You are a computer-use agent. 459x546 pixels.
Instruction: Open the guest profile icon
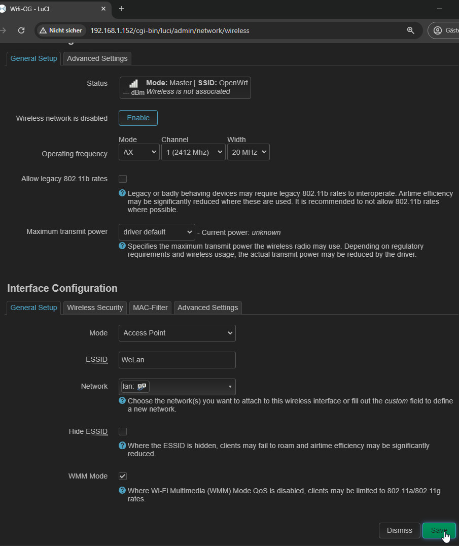tap(438, 30)
